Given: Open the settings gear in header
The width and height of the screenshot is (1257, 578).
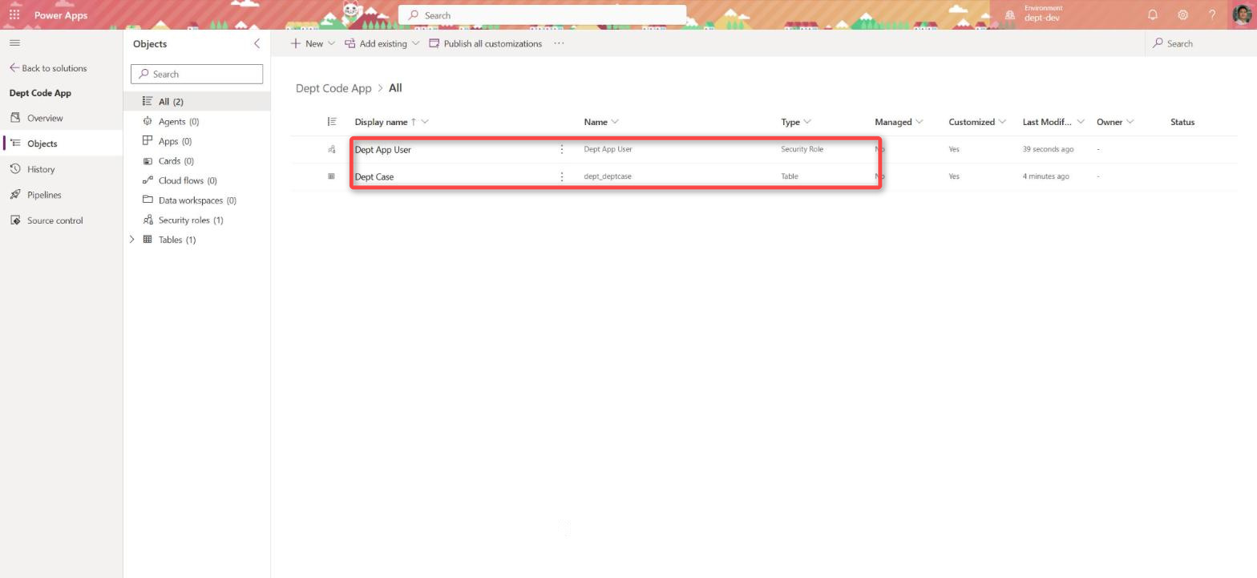Looking at the screenshot, I should coord(1182,15).
